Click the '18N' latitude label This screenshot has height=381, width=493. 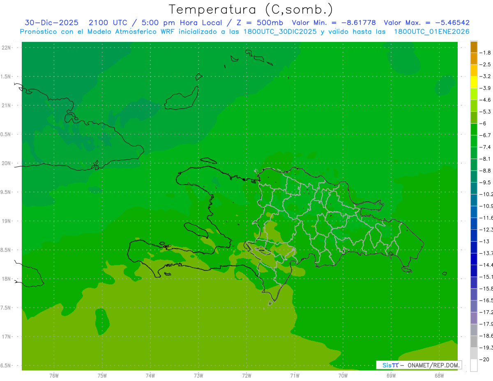pyautogui.click(x=6, y=279)
